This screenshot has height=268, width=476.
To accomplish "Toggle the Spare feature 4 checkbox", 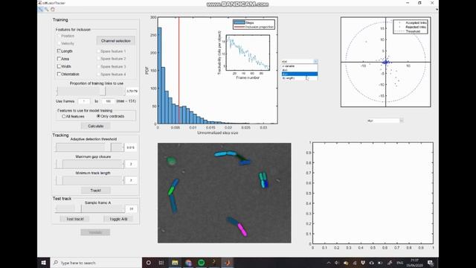I will 98,74.
